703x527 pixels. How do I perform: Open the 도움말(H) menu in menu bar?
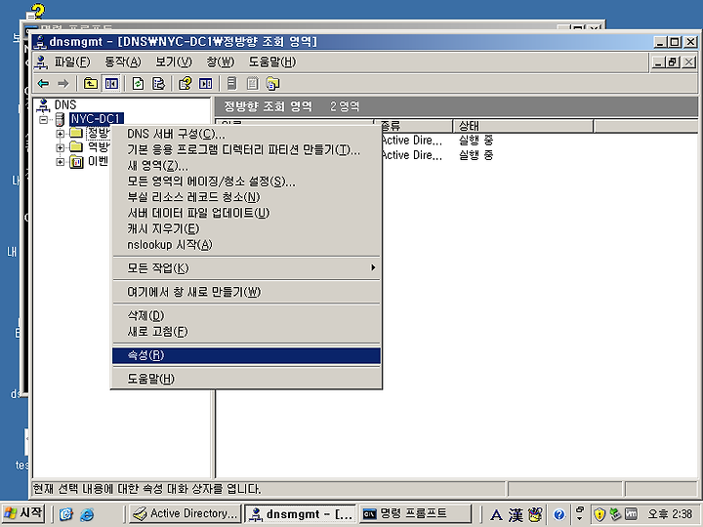pyautogui.click(x=272, y=61)
